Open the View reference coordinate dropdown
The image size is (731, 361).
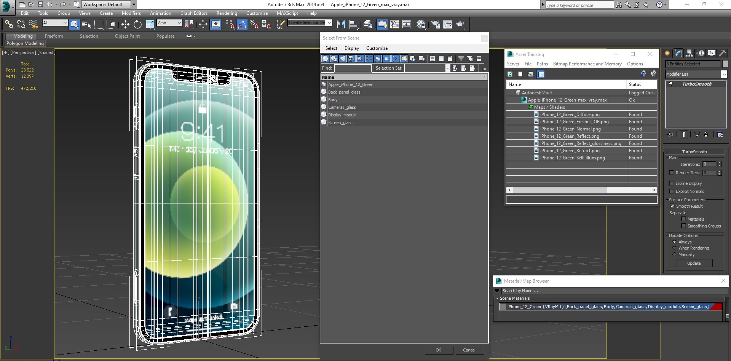[169, 23]
